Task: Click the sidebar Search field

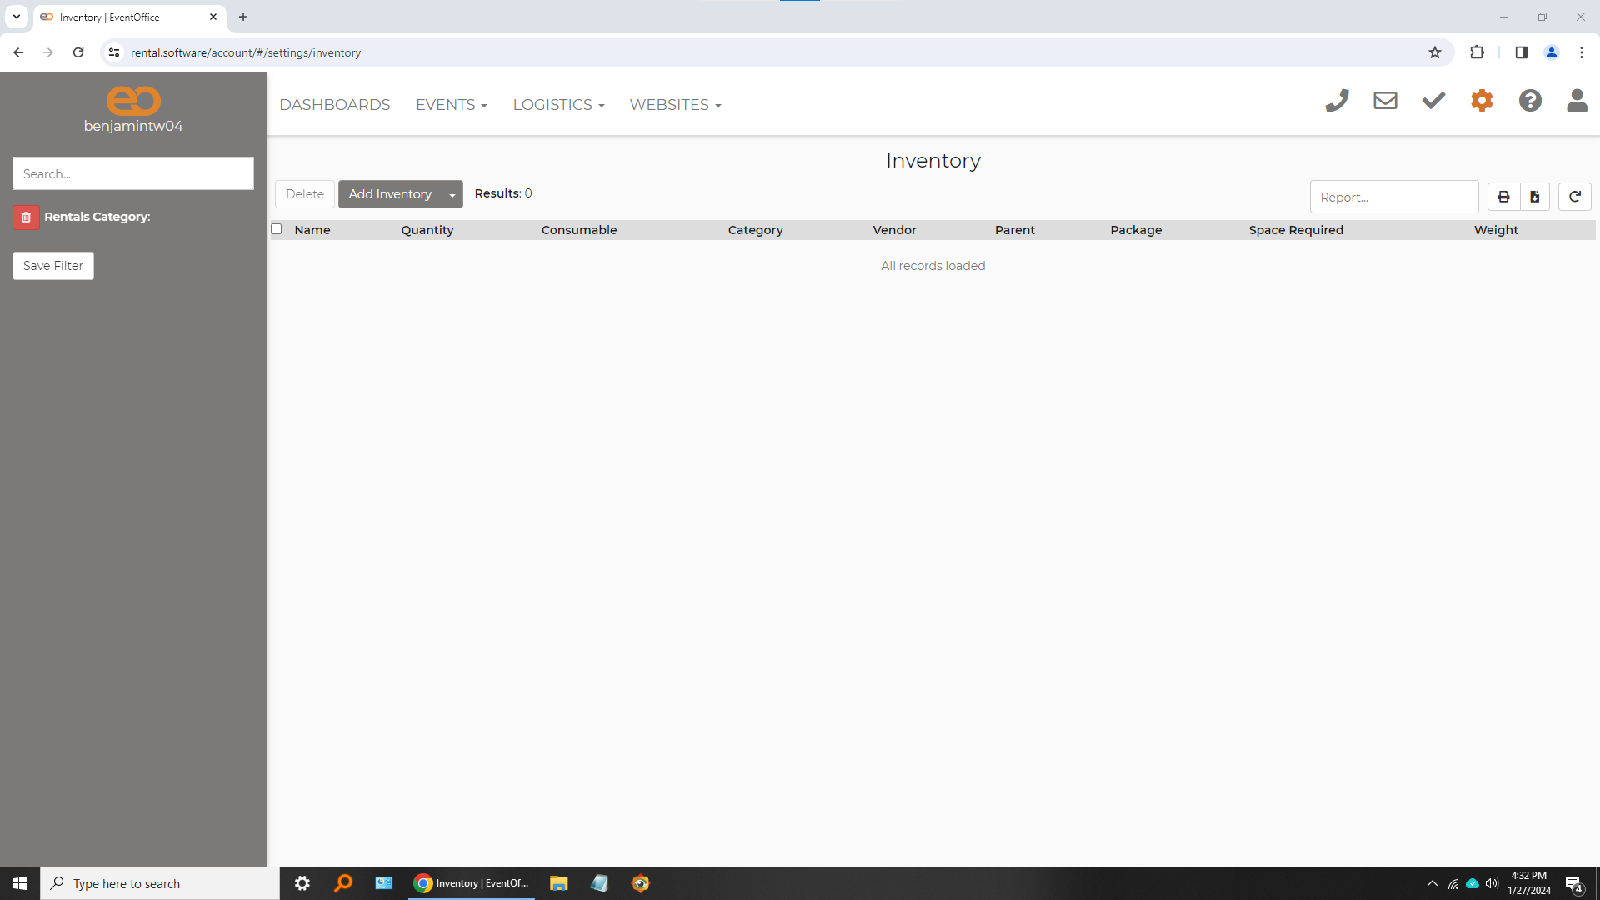Action: tap(133, 174)
